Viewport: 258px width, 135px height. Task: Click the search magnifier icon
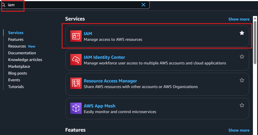click(x=3, y=5)
